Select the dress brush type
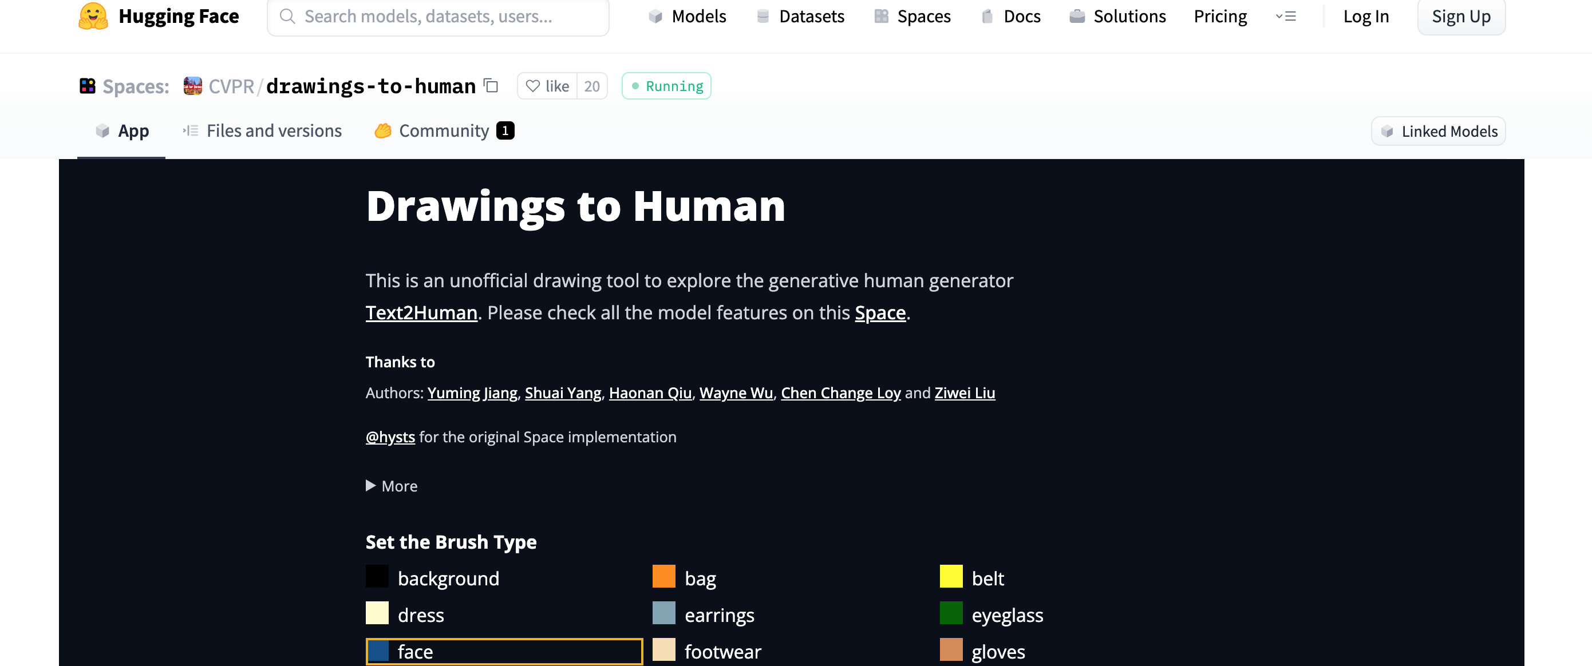This screenshot has height=666, width=1592. (504, 615)
